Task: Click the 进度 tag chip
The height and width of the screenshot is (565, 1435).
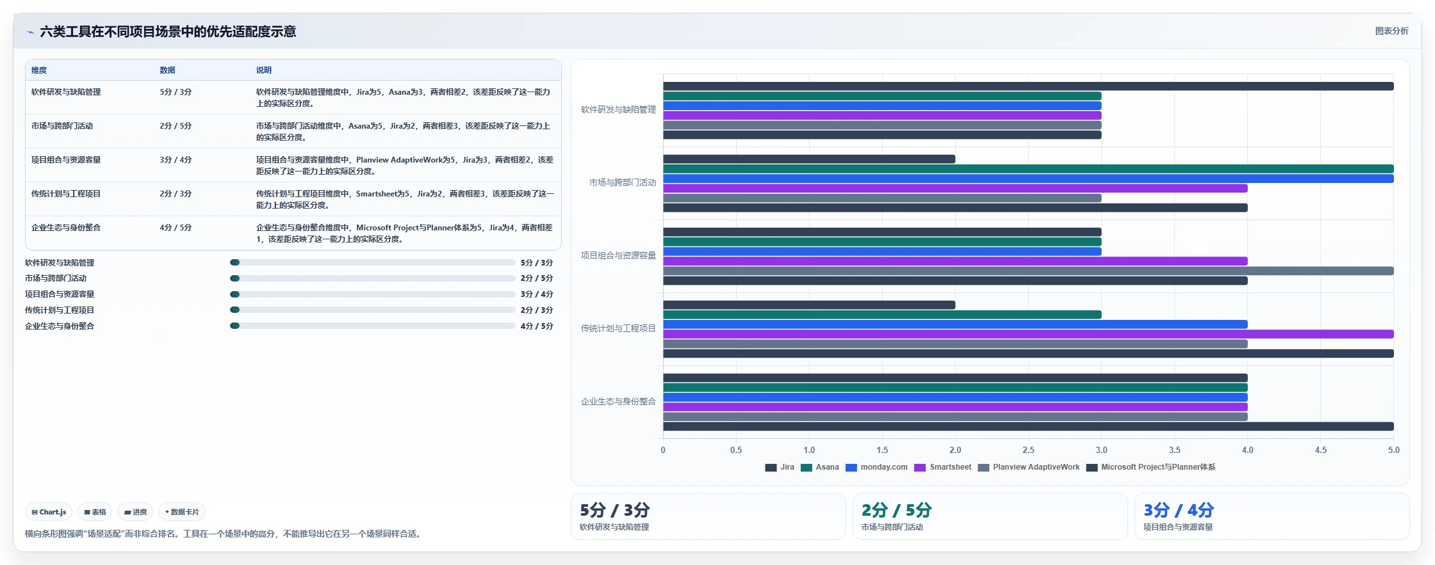Action: tap(135, 512)
